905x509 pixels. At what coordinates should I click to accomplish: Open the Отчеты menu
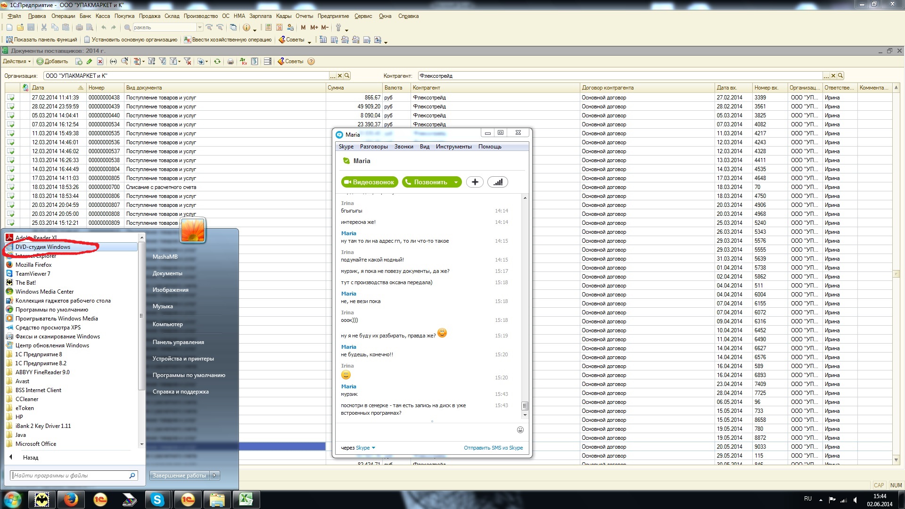click(x=304, y=16)
